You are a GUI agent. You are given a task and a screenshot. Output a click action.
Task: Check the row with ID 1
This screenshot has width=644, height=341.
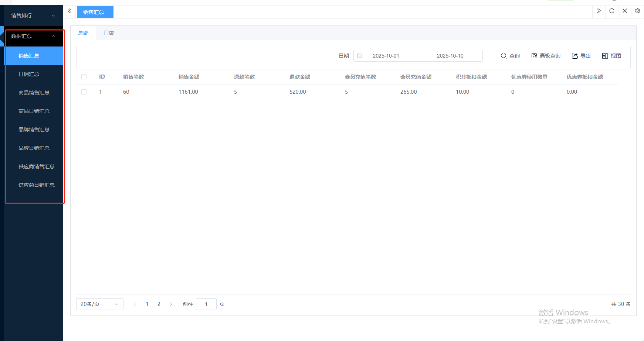coord(84,92)
